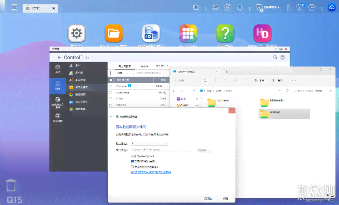Switch to the Shared Folders tab
This screenshot has height=205, width=339.
pos(124,66)
